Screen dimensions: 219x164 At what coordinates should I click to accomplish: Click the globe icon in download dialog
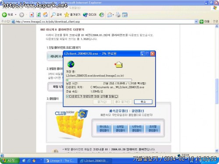71,64
